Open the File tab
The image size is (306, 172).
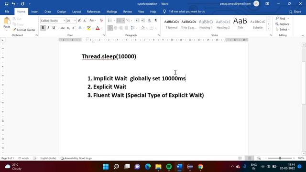pyautogui.click(x=7, y=11)
